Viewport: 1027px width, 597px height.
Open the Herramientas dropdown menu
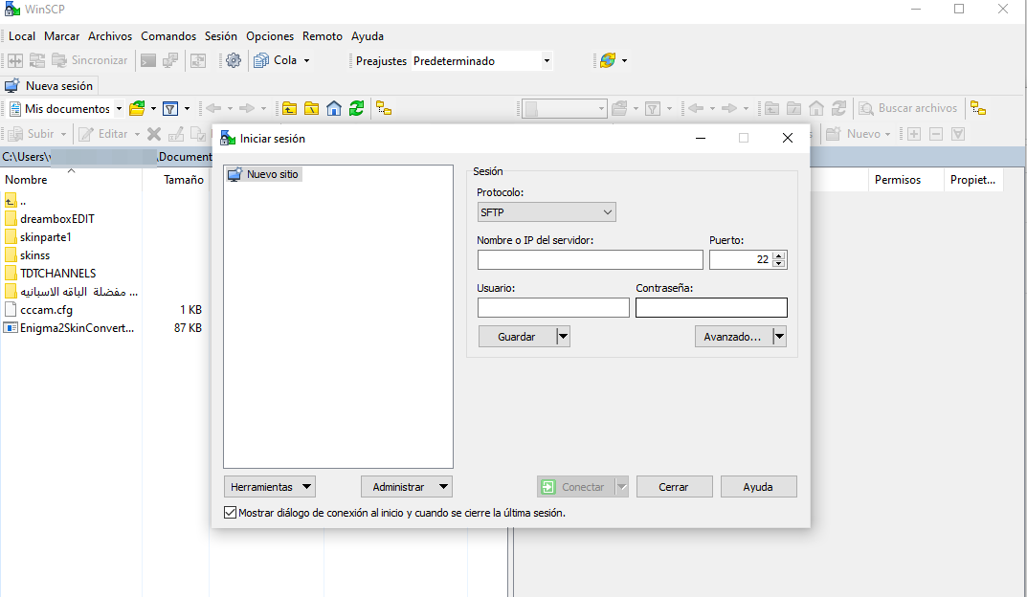269,487
